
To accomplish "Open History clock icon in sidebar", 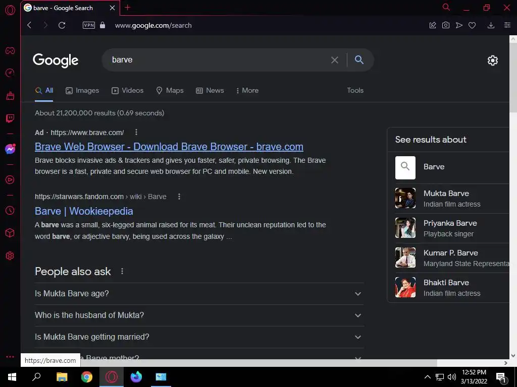I will click(10, 210).
